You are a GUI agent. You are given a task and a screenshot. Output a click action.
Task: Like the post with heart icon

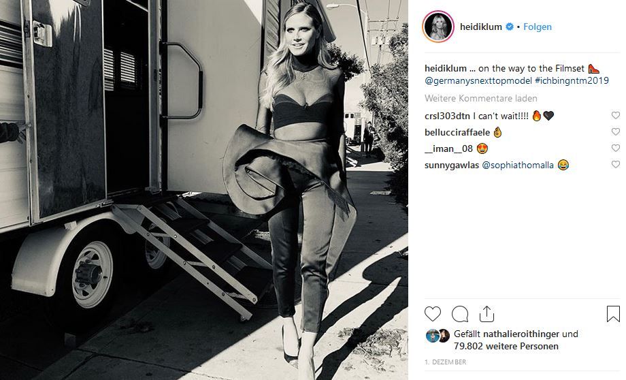click(x=432, y=314)
